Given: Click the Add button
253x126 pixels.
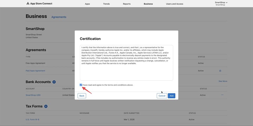Looking at the screenshot, I should click(172, 96).
